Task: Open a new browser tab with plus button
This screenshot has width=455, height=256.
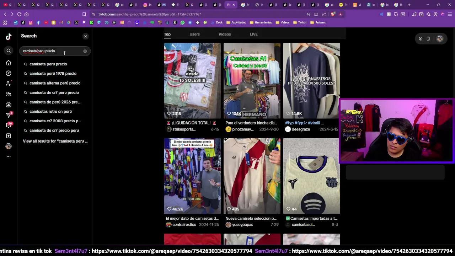Action: [409, 5]
